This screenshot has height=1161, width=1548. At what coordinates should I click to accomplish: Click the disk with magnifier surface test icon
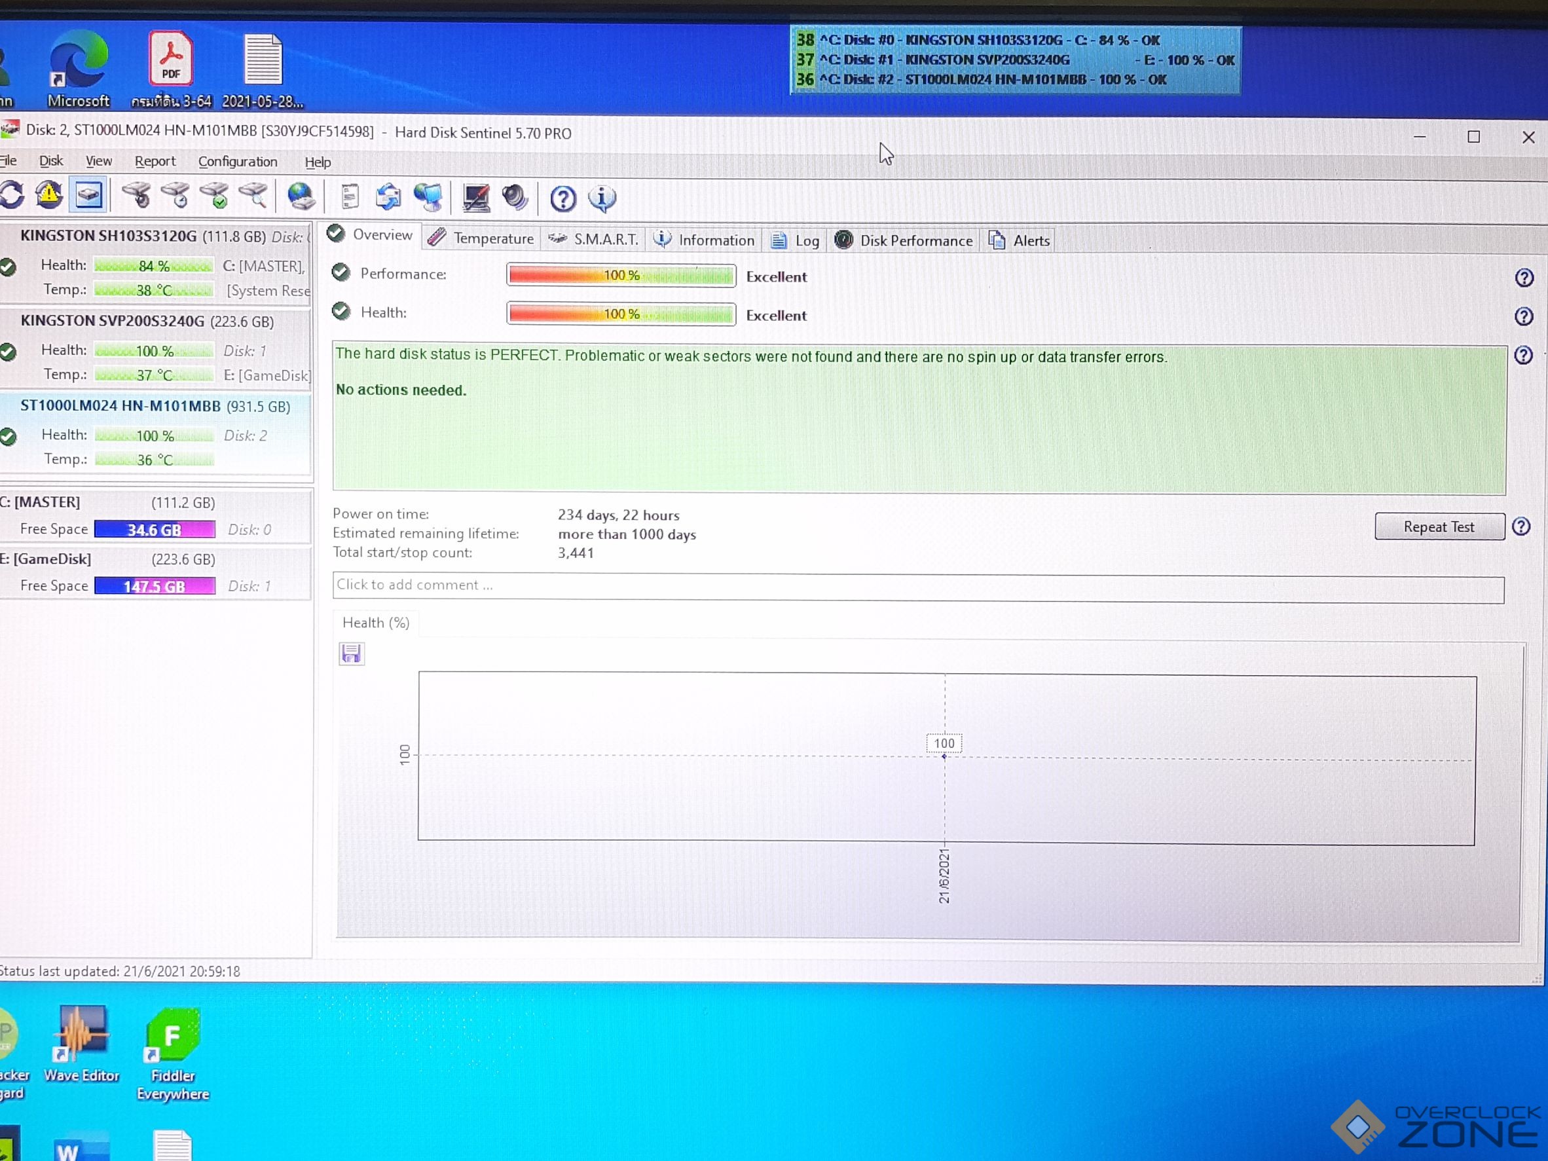(253, 196)
